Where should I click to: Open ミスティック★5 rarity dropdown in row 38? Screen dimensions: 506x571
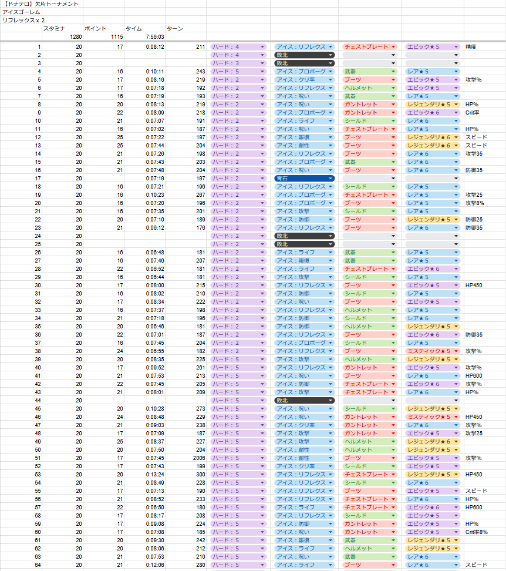[x=432, y=351]
